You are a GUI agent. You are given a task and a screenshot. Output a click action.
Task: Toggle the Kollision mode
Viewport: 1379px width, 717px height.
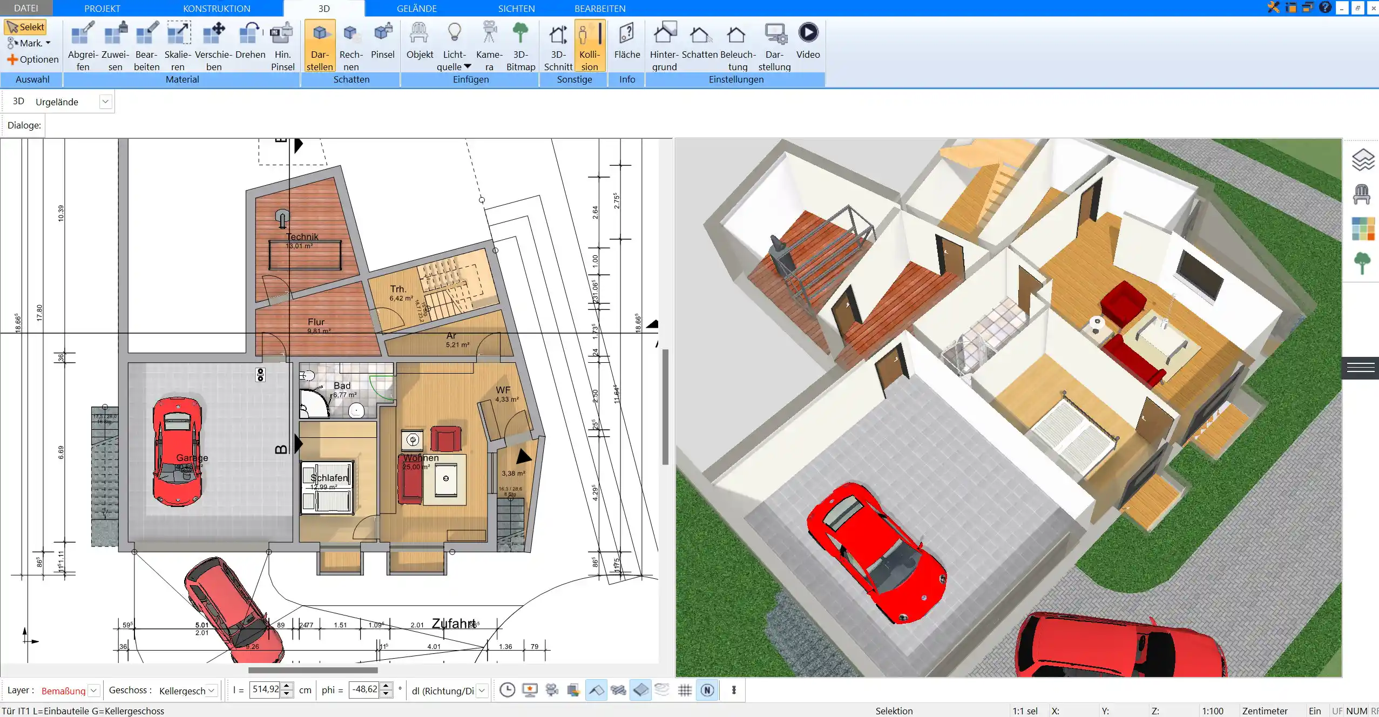tap(590, 46)
